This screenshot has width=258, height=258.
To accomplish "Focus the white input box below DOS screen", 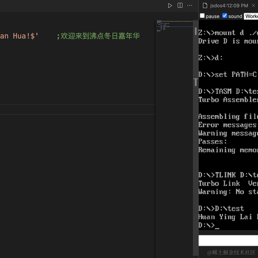I will (x=228, y=240).
